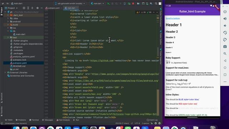Run the app with the green Run icon
This screenshot has width=229, height=129.
tap(108, 4)
